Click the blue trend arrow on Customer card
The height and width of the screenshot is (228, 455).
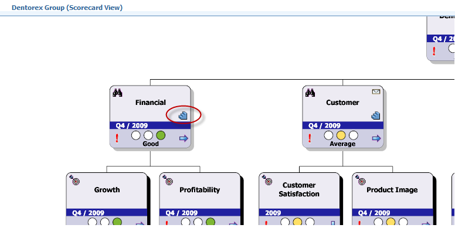[x=376, y=138]
